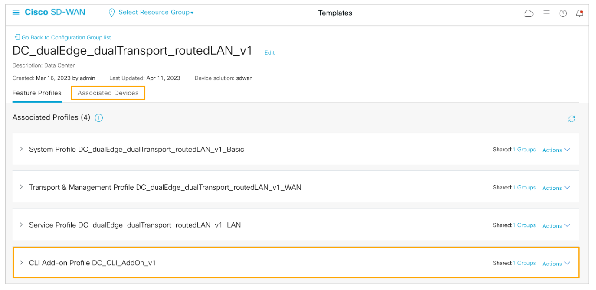Click the cloud status icon
The width and height of the screenshot is (596, 290).
click(528, 13)
